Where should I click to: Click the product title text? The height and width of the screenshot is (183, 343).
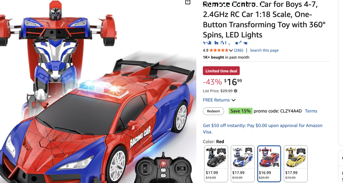tap(264, 20)
